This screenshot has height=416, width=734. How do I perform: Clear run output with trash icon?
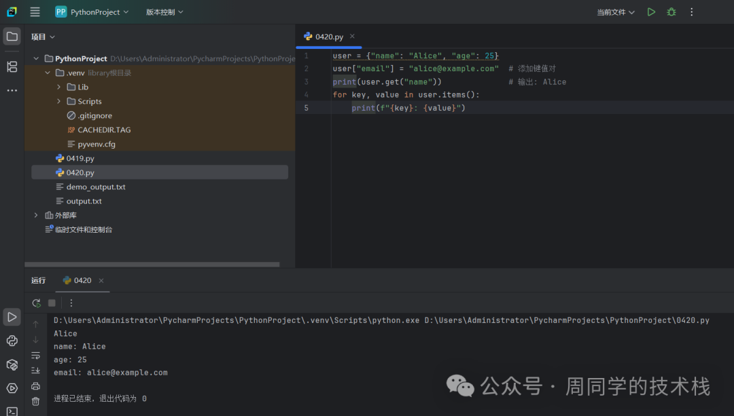pos(35,401)
